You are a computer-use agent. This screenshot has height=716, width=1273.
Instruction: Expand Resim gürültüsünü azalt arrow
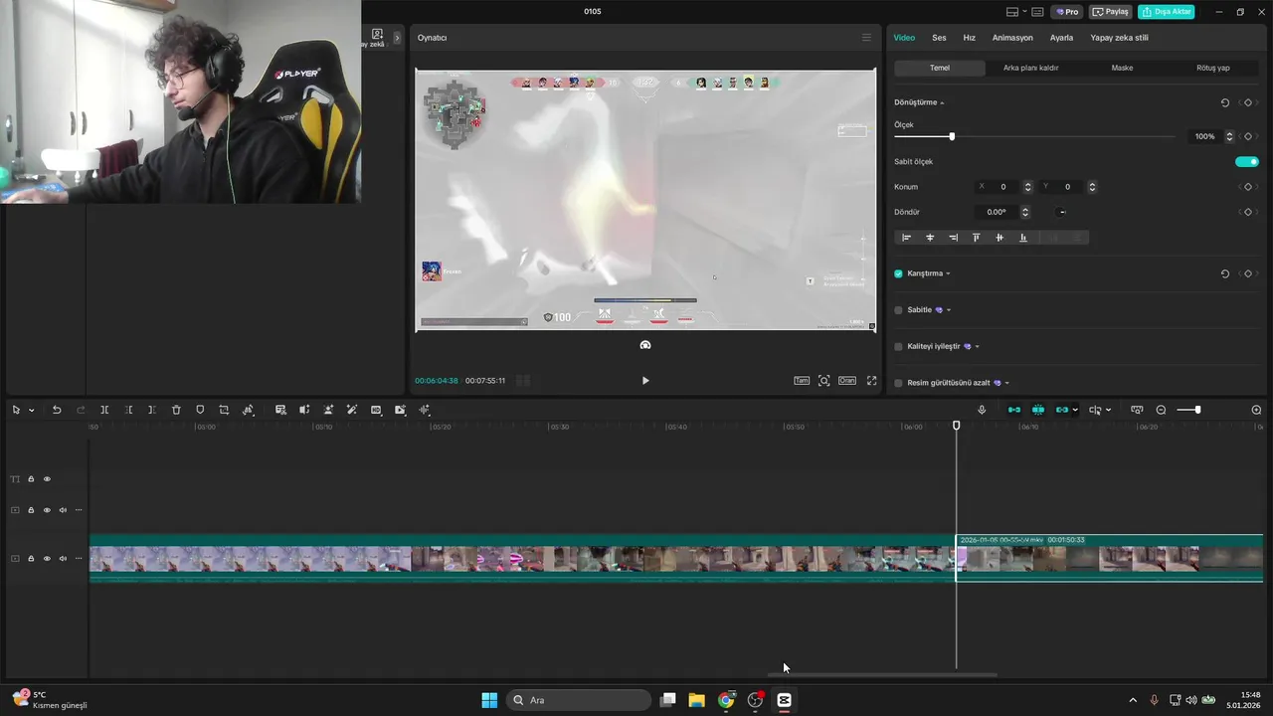[x=1006, y=383]
